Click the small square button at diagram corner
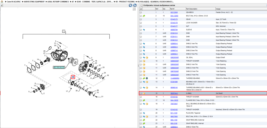The width and height of the screenshot is (267, 128). 134,9
